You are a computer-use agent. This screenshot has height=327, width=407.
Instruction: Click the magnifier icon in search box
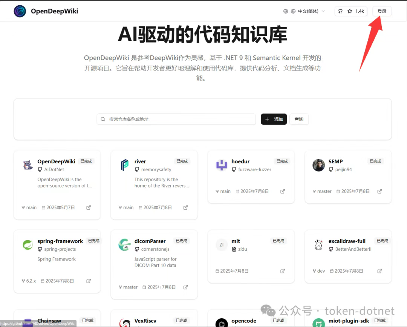tap(103, 119)
